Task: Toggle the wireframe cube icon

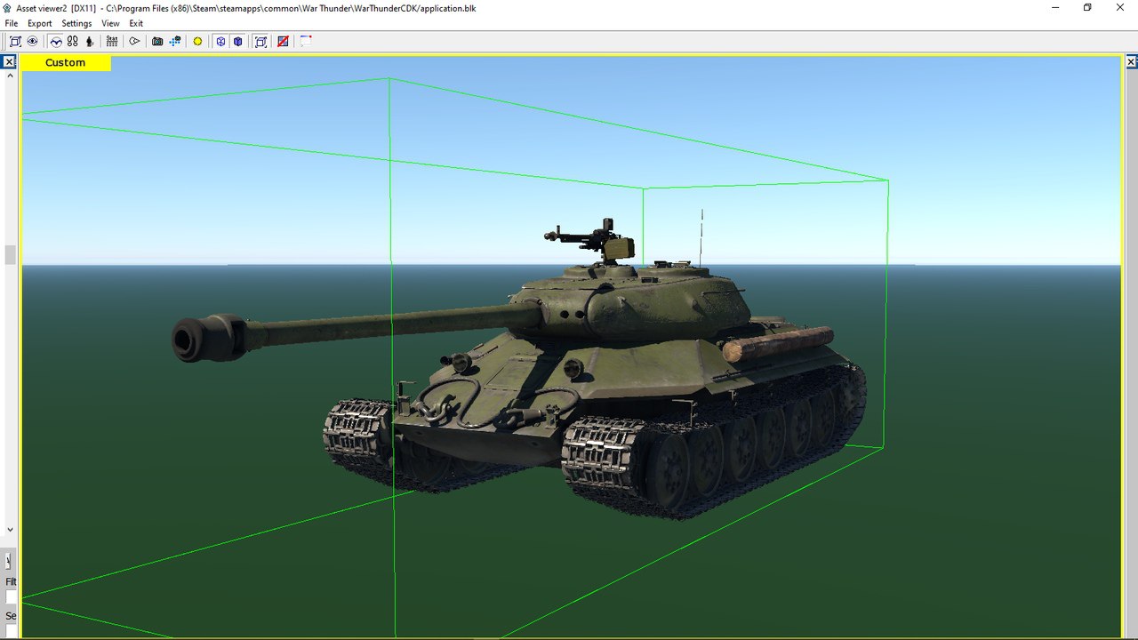Action: point(220,41)
